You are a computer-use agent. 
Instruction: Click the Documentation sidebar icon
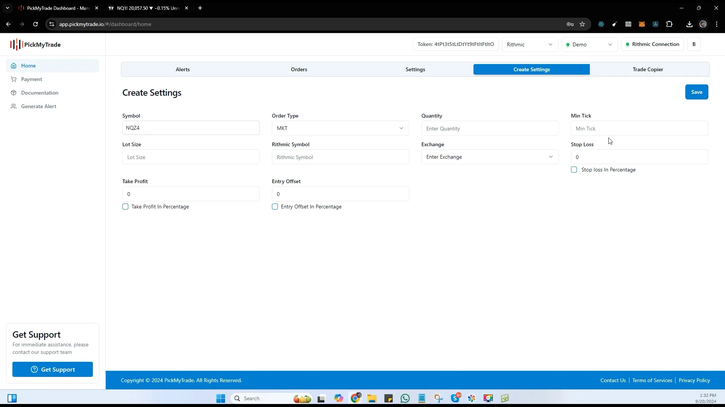pos(14,92)
